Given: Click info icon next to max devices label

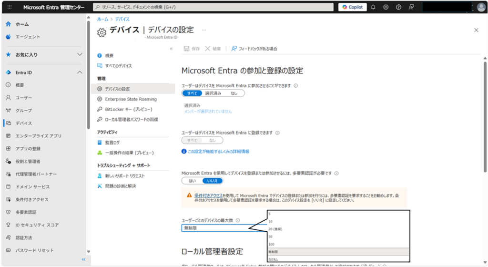Looking at the screenshot, I should click(238, 220).
